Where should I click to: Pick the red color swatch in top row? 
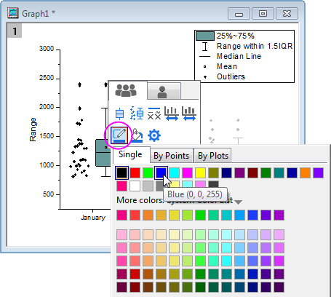tap(135, 173)
